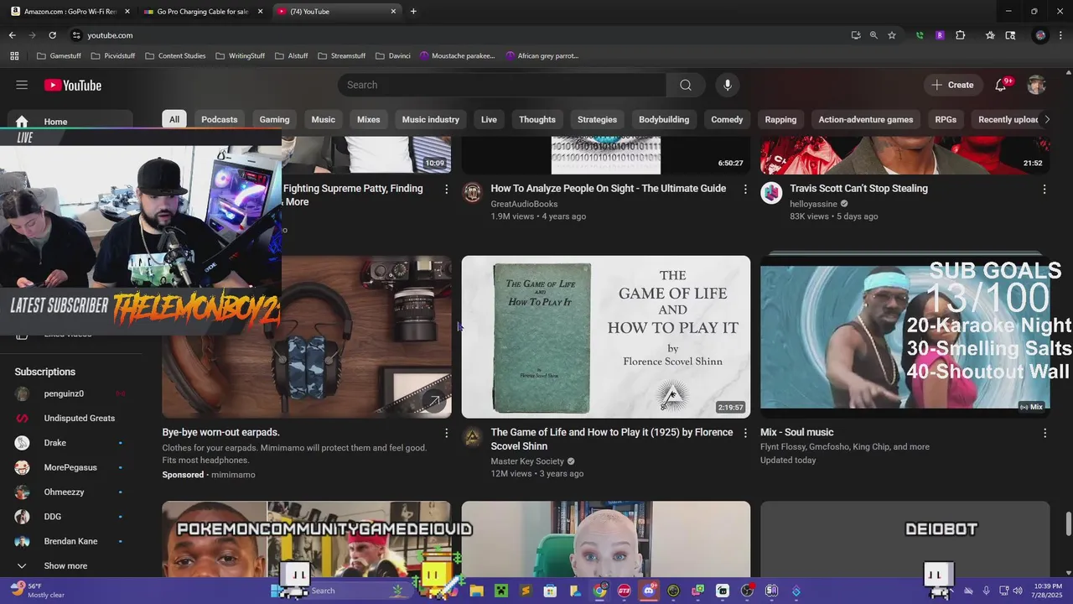Select the Bodybuilding chip

(664, 119)
